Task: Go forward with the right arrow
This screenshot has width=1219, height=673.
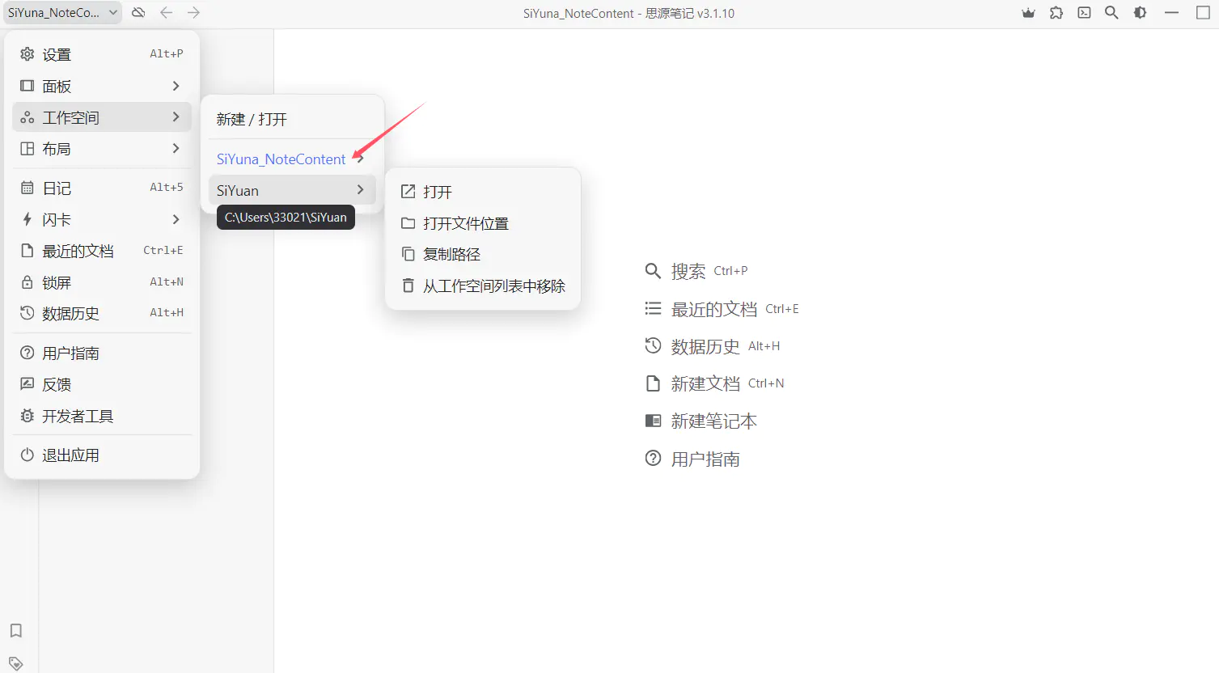Action: (193, 13)
